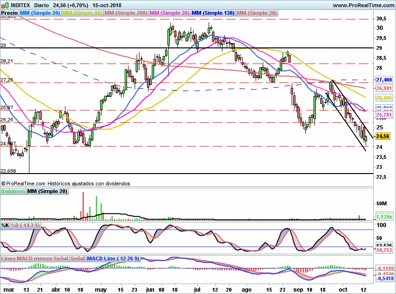This screenshot has width=396, height=294.
Task: Select the 25,791 moving average value tag
Action: 384,115
